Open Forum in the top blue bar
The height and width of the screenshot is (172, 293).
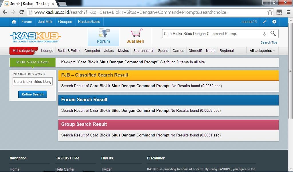click(x=27, y=22)
